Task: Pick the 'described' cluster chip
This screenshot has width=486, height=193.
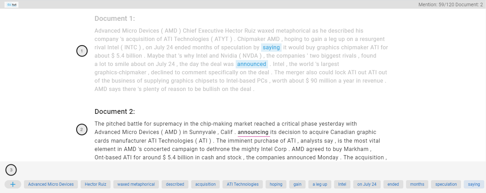Action: click(175, 184)
